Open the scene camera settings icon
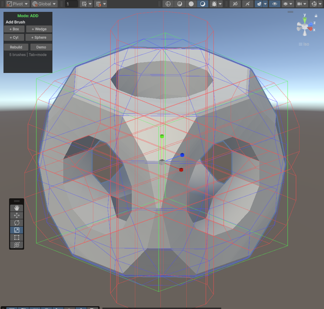This screenshot has width=324, height=309. [x=300, y=4]
